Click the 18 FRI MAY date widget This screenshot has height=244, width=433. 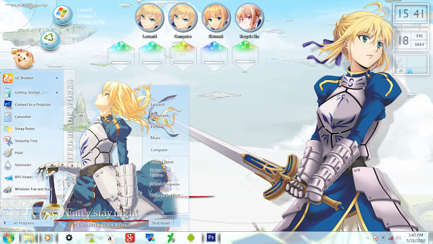pyautogui.click(x=411, y=41)
